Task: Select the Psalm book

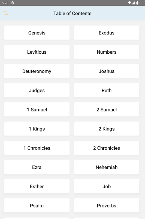Action: click(x=37, y=206)
